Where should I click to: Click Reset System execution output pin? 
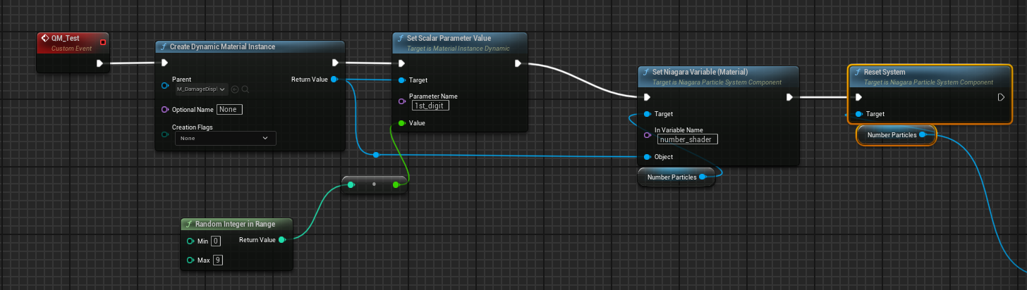pos(1001,97)
